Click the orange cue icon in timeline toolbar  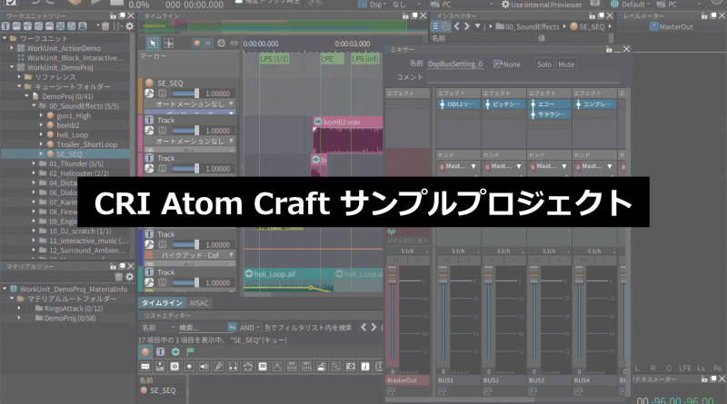coord(197,43)
